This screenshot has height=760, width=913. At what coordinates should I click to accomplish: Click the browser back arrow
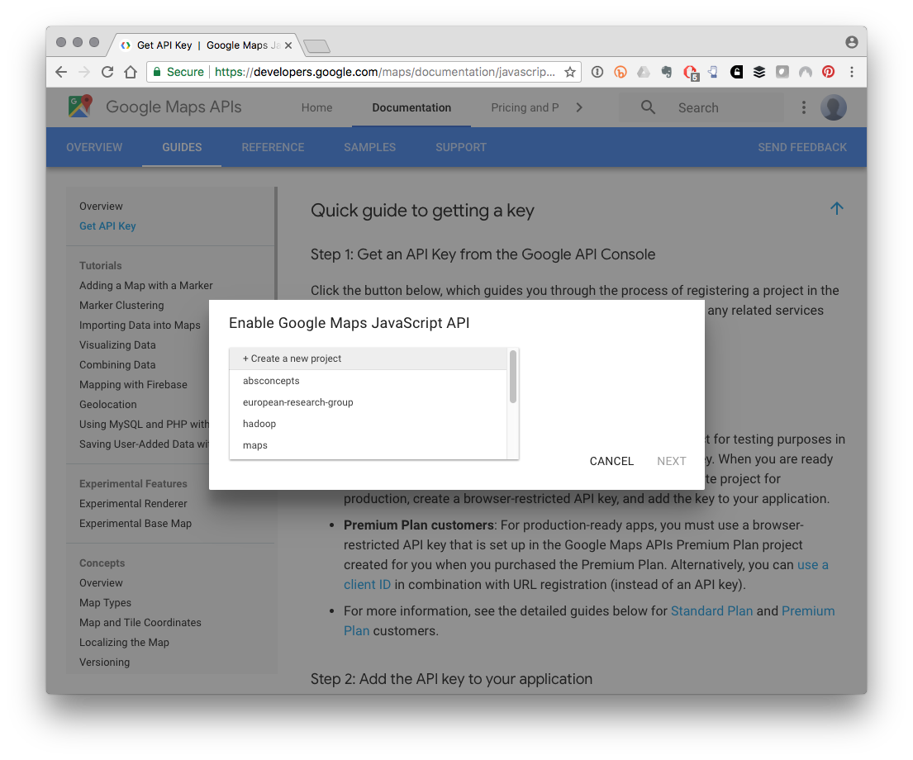[x=61, y=72]
